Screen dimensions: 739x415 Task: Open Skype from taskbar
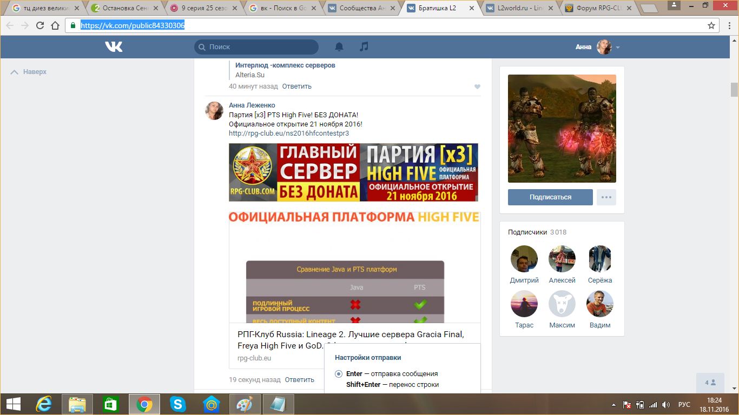(177, 404)
